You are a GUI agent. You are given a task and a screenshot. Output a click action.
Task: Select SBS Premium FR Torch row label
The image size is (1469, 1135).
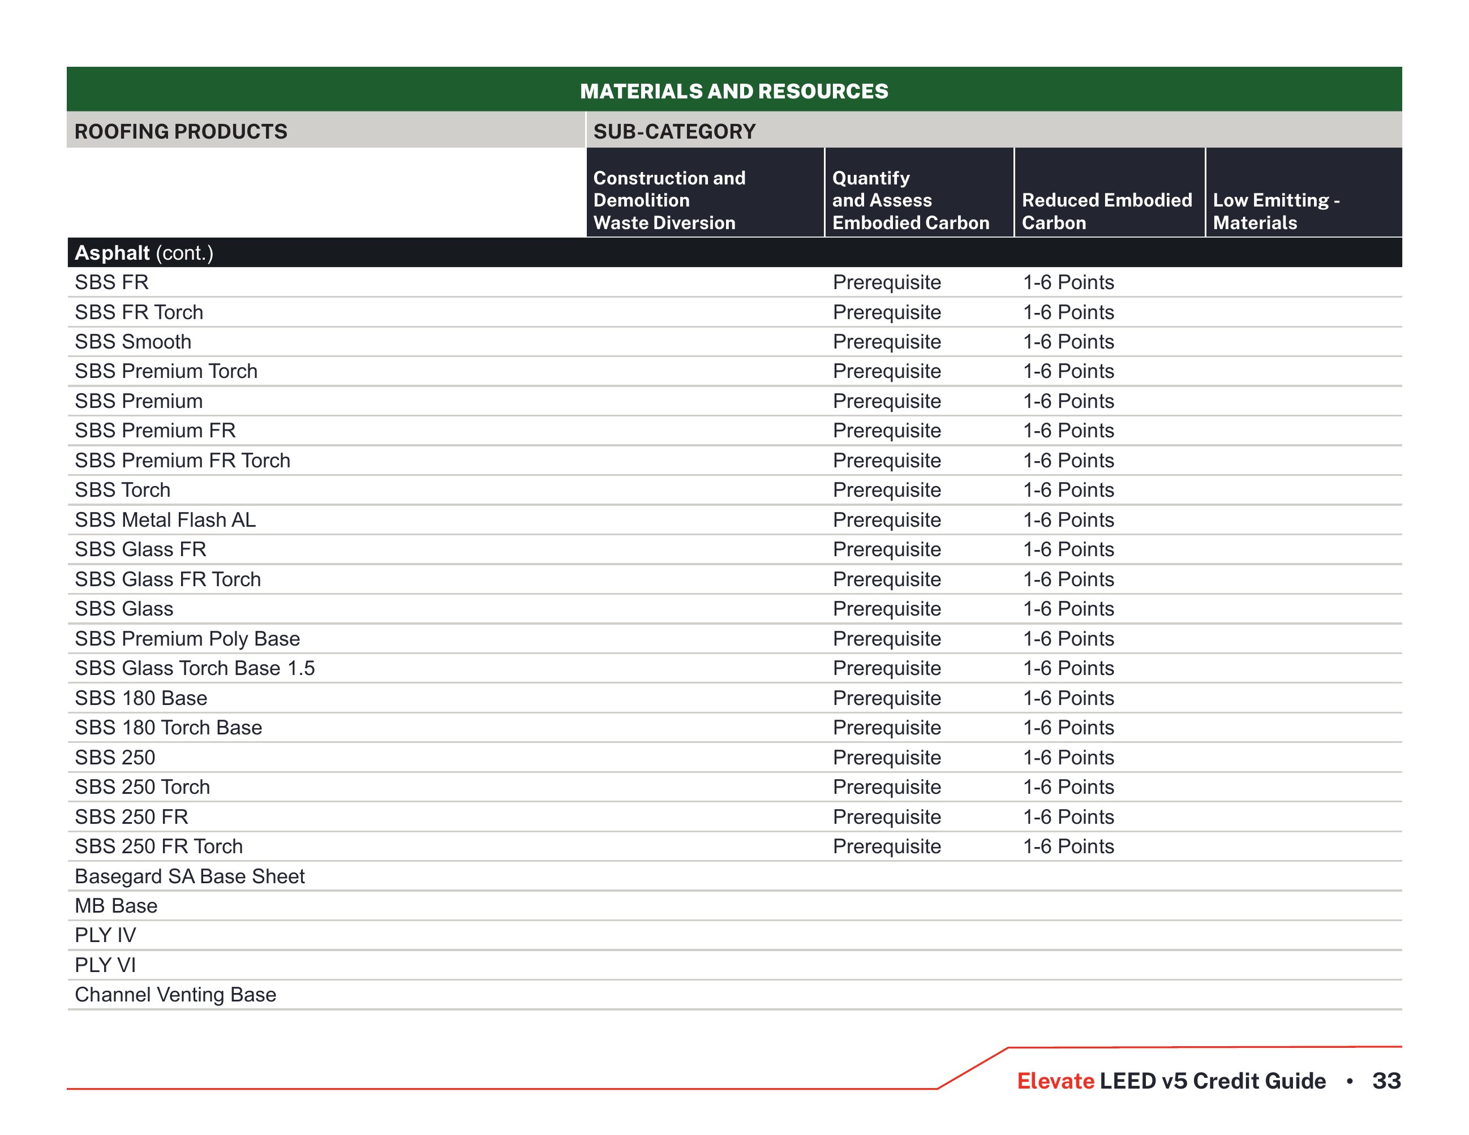[x=182, y=461]
